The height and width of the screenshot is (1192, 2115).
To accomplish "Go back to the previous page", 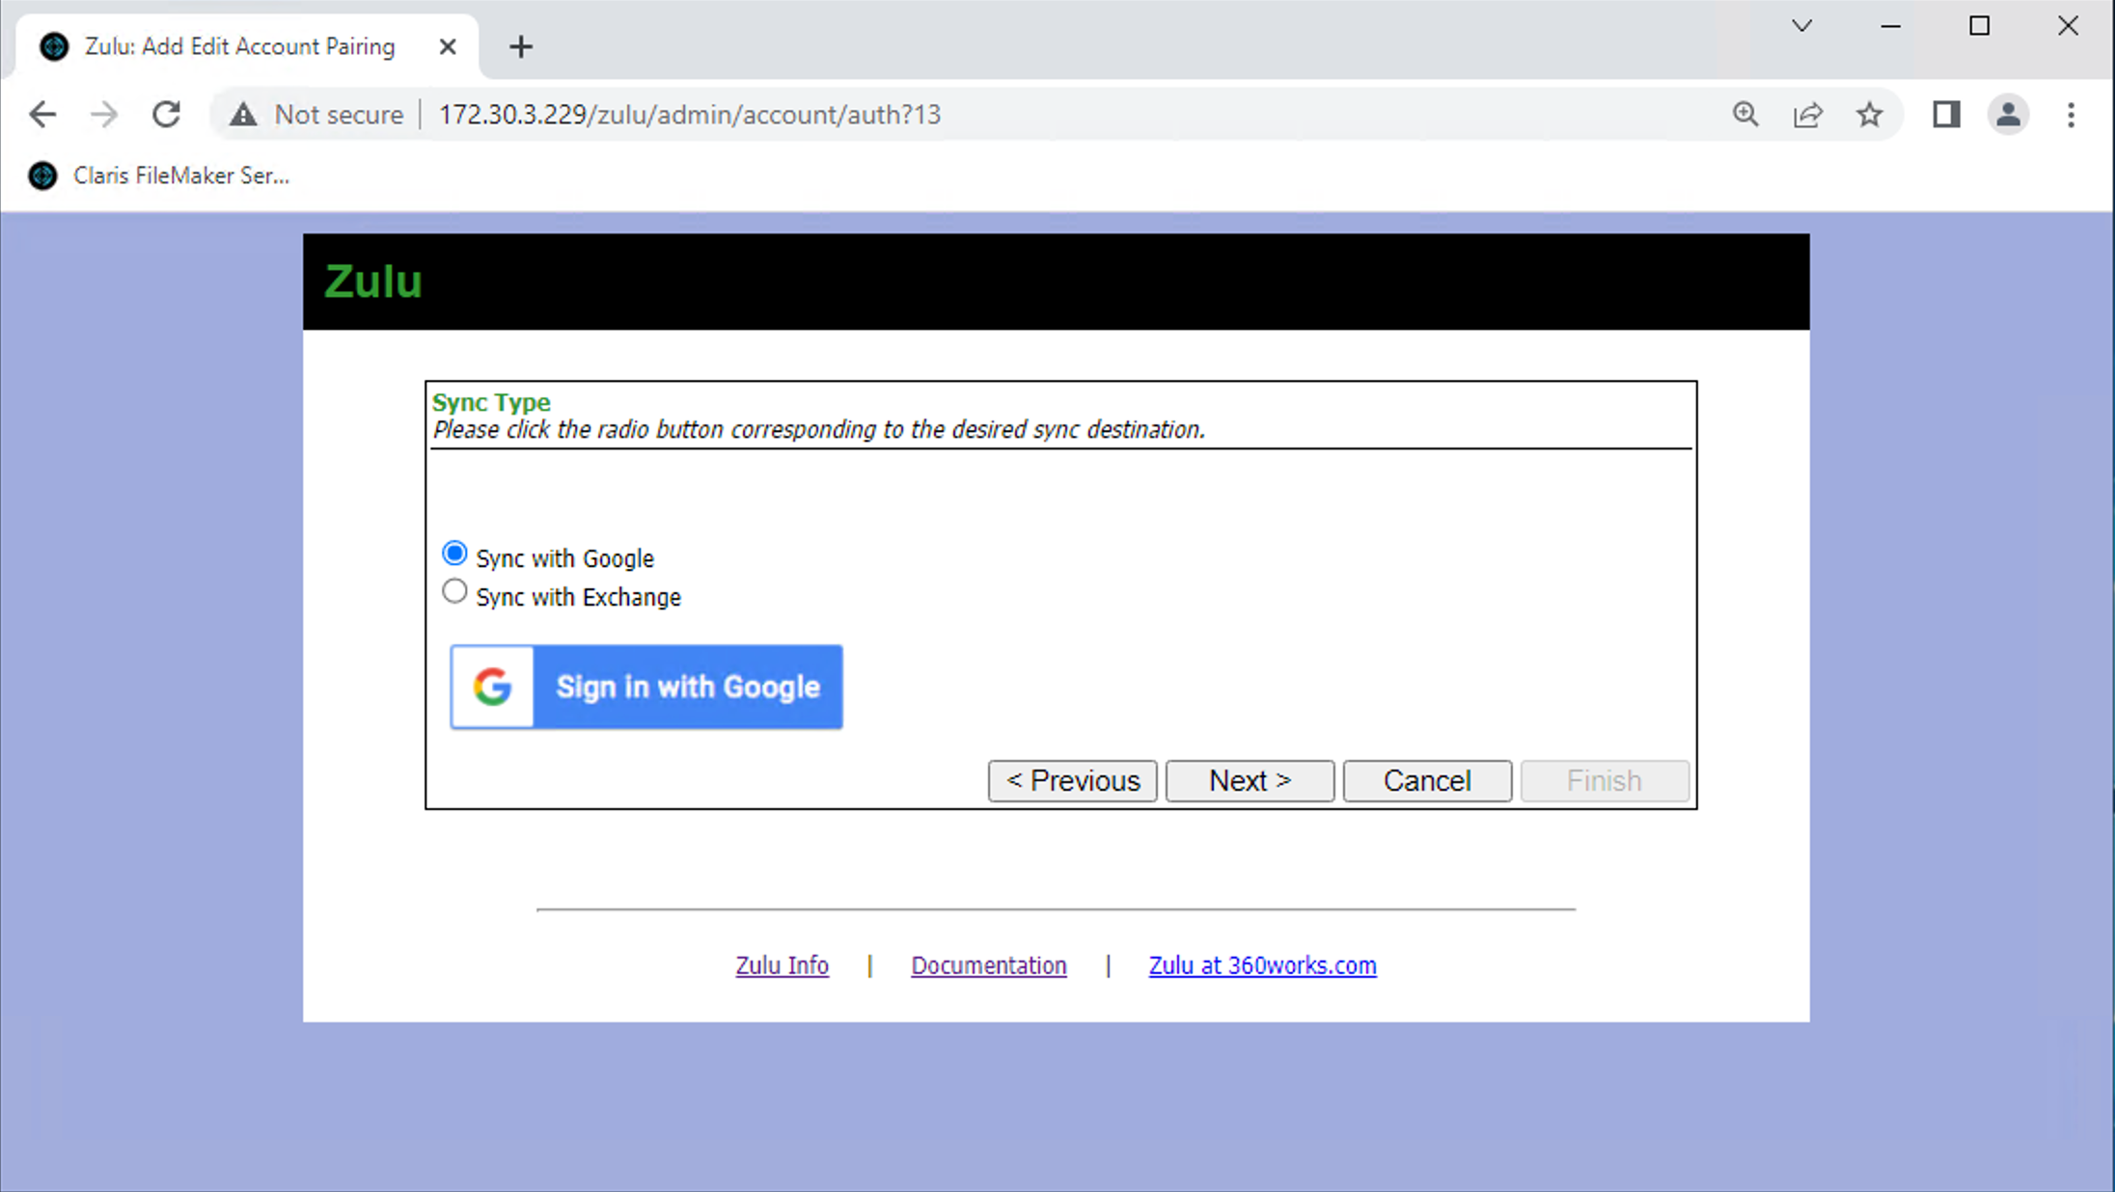I will click(x=42, y=115).
